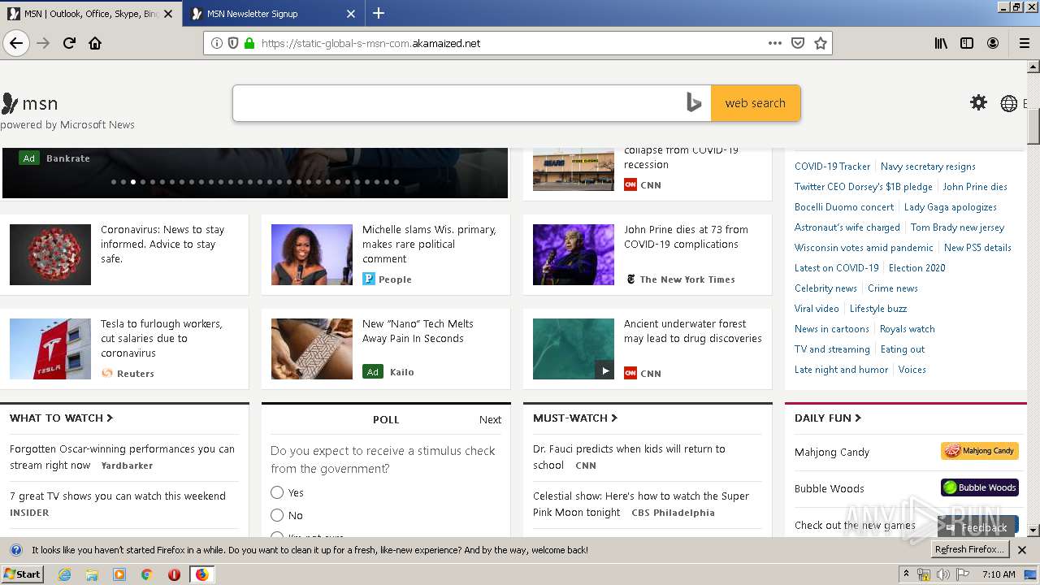Open the New PS5 details link
This screenshot has width=1040, height=585.
pos(977,248)
